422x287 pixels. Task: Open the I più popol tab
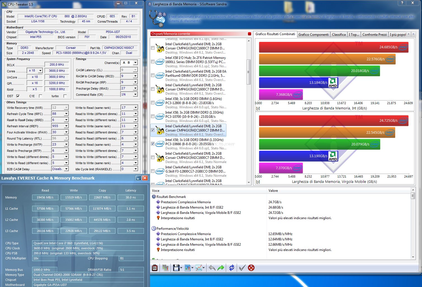pos(398,35)
